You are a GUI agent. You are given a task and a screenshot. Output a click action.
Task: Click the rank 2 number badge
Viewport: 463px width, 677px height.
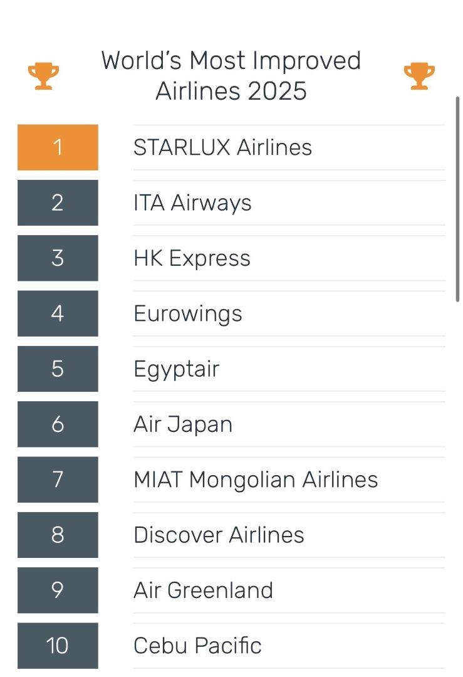[x=58, y=203]
